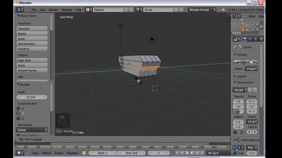The width and height of the screenshot is (282, 158).
Task: Toggle visibility eye of second outliner object
Action: 247,30
